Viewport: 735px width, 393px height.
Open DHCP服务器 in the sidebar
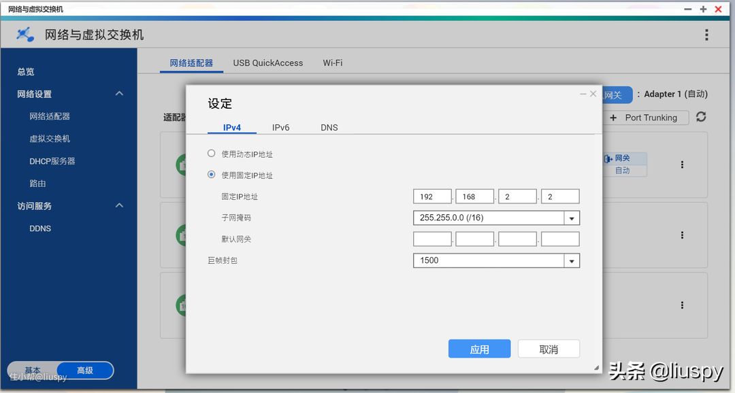click(52, 161)
